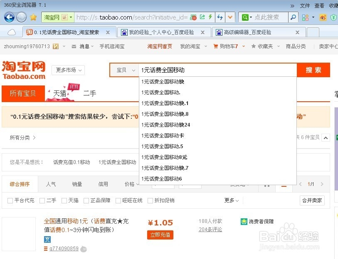338x259 pixels.
Task: Select suggestion 1元话费全国移动6
Action: (x=218, y=179)
